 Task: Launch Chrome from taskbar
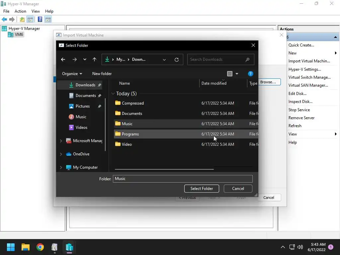pos(40,247)
